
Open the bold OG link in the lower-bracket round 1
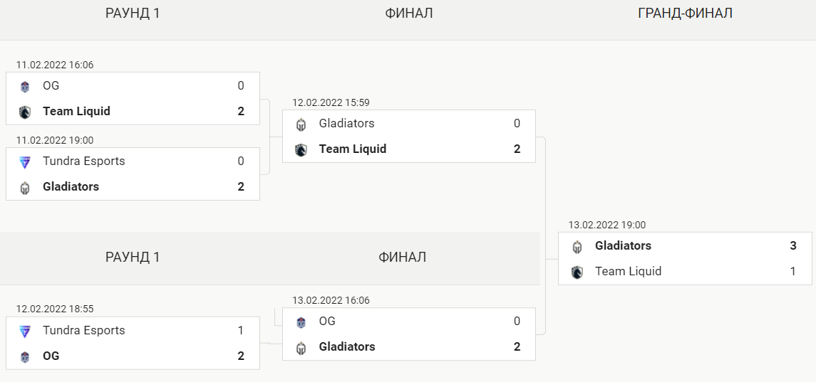click(x=51, y=356)
